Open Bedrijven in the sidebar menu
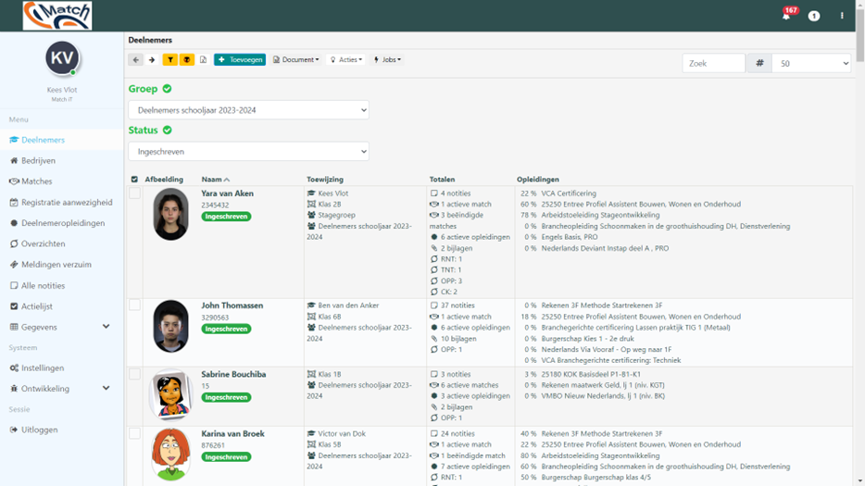 pos(38,160)
